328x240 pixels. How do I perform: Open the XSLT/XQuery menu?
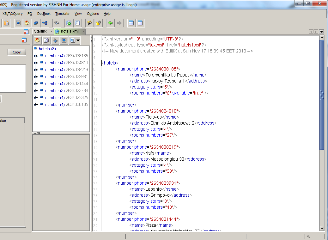pos(13,14)
